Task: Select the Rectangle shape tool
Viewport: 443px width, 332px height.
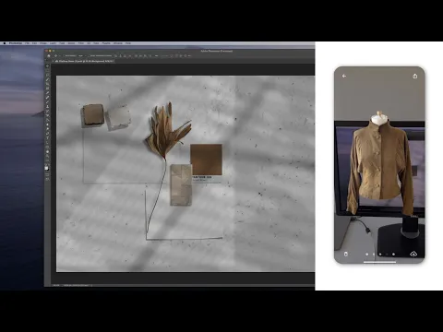Action: [47, 148]
